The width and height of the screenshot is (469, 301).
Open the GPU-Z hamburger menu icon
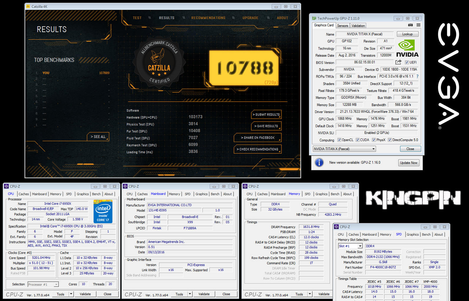418,25
